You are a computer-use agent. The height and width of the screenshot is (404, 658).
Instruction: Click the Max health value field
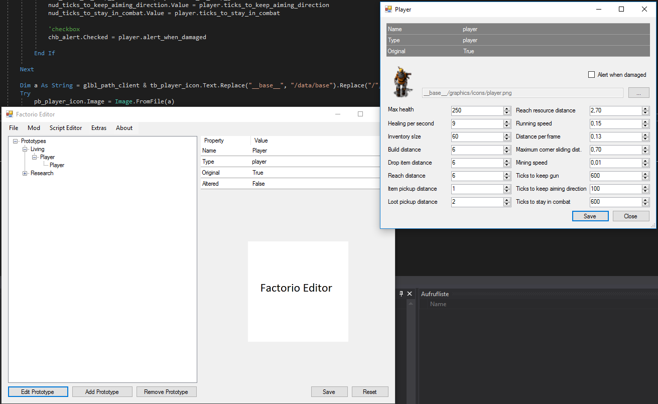pyautogui.click(x=477, y=110)
